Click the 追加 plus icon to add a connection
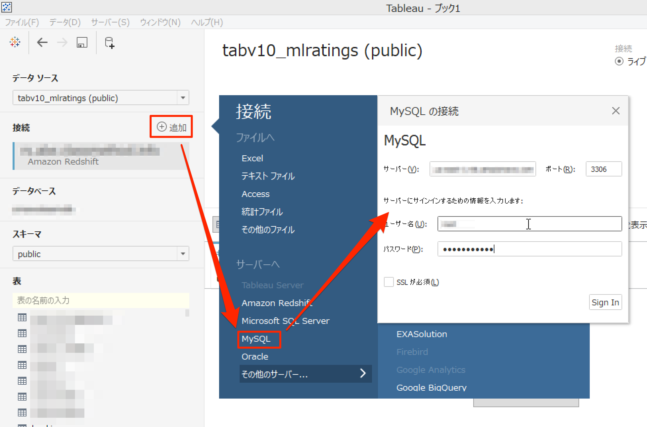647x427 pixels. 161,127
